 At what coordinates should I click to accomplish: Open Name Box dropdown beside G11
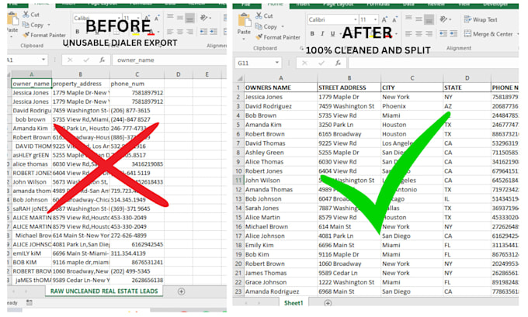tap(276, 63)
